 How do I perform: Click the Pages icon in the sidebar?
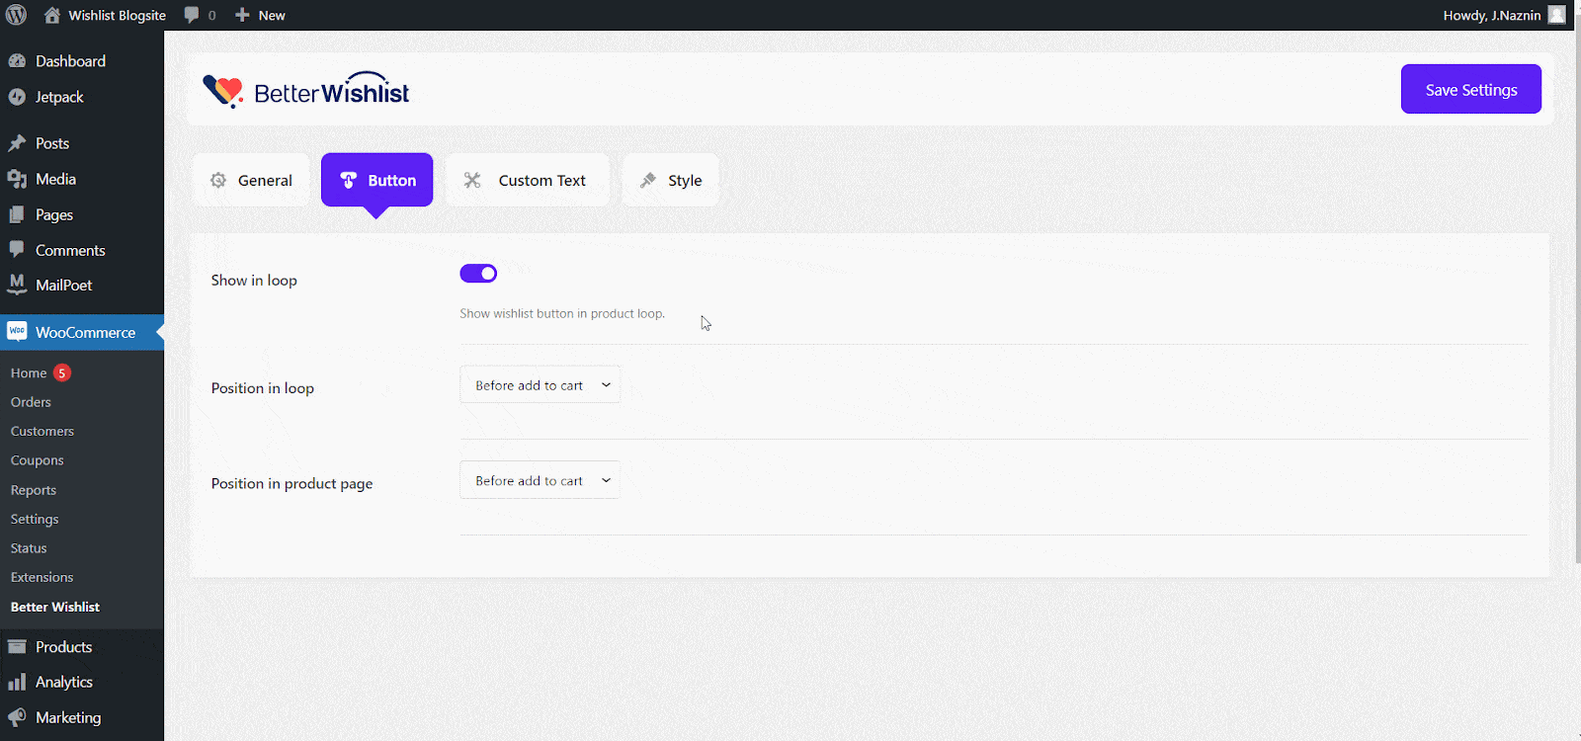point(17,214)
